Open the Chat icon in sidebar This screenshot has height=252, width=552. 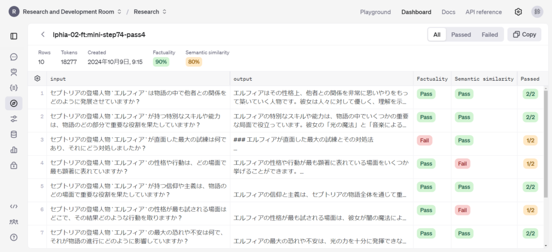[13, 57]
